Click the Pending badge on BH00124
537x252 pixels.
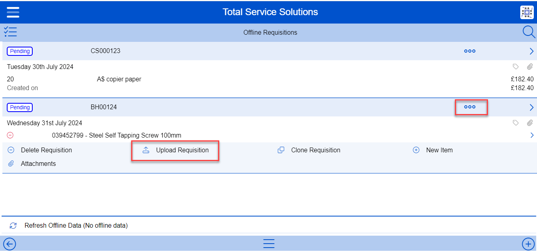pyautogui.click(x=20, y=107)
